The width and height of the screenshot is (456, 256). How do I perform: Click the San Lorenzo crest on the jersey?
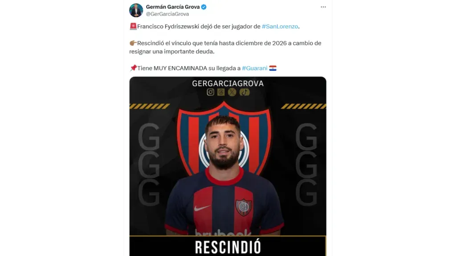[x=244, y=207]
